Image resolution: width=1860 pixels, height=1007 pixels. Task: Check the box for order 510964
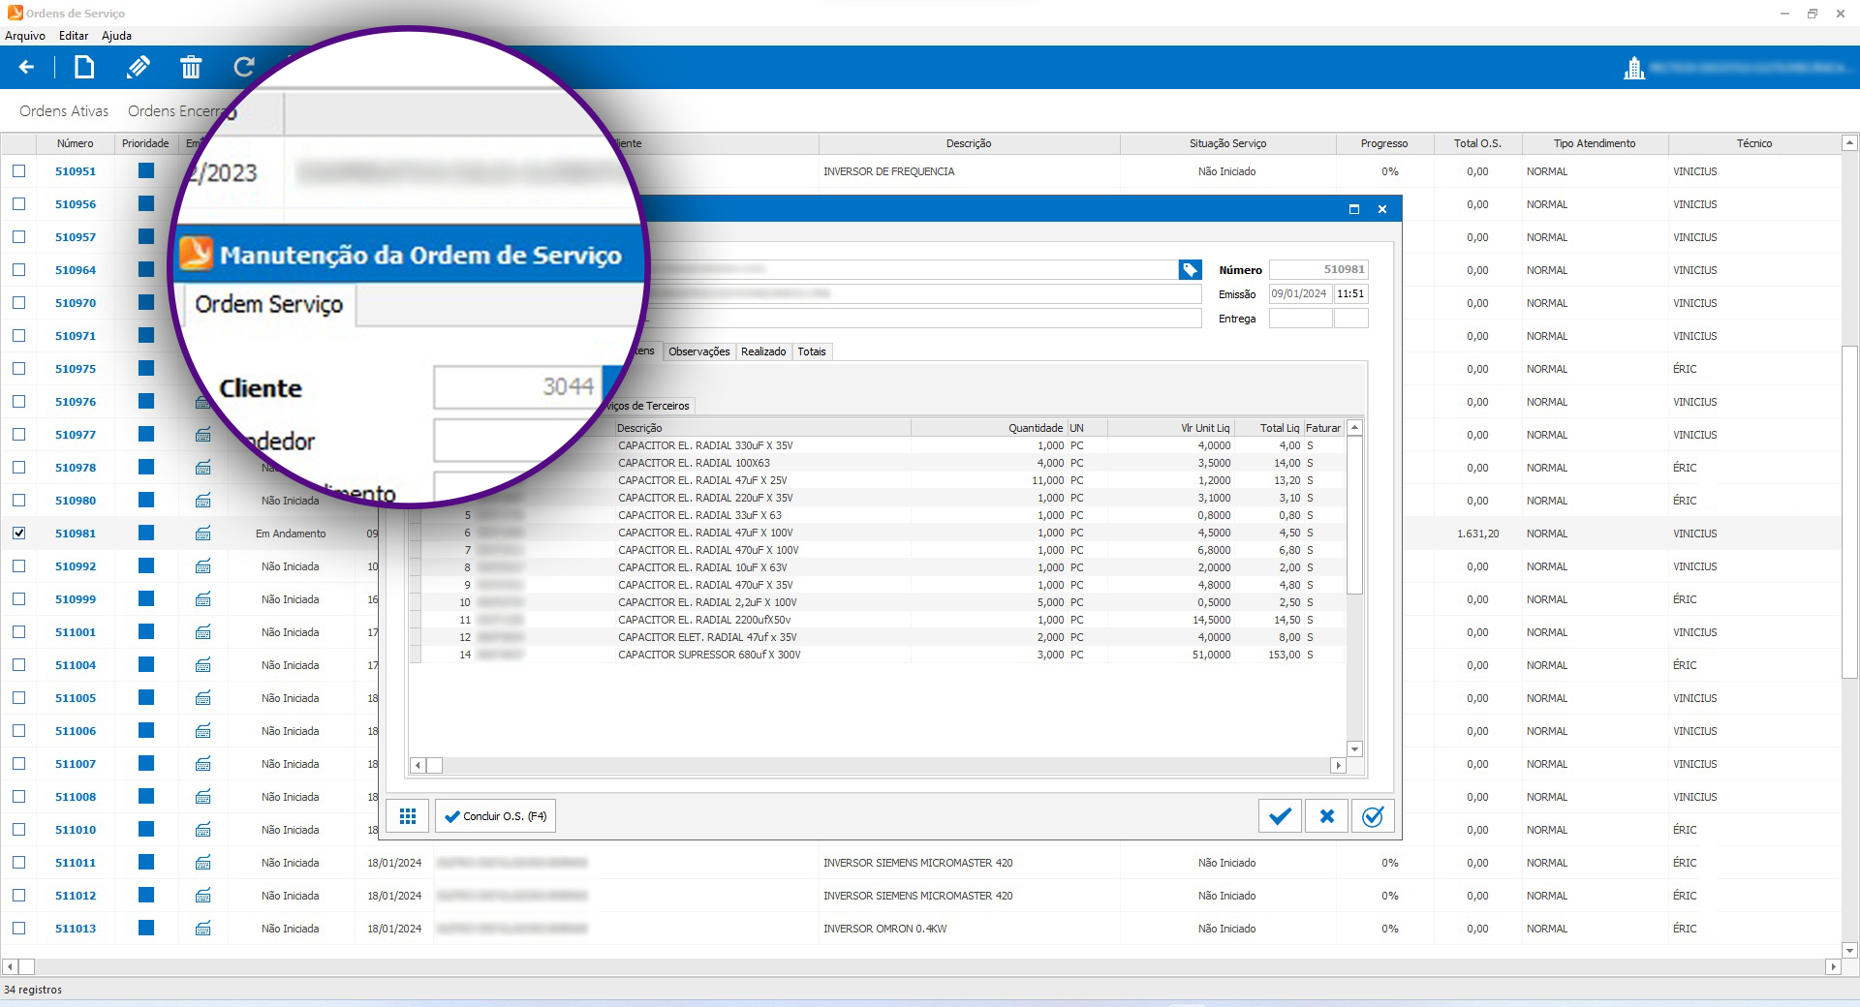[18, 269]
